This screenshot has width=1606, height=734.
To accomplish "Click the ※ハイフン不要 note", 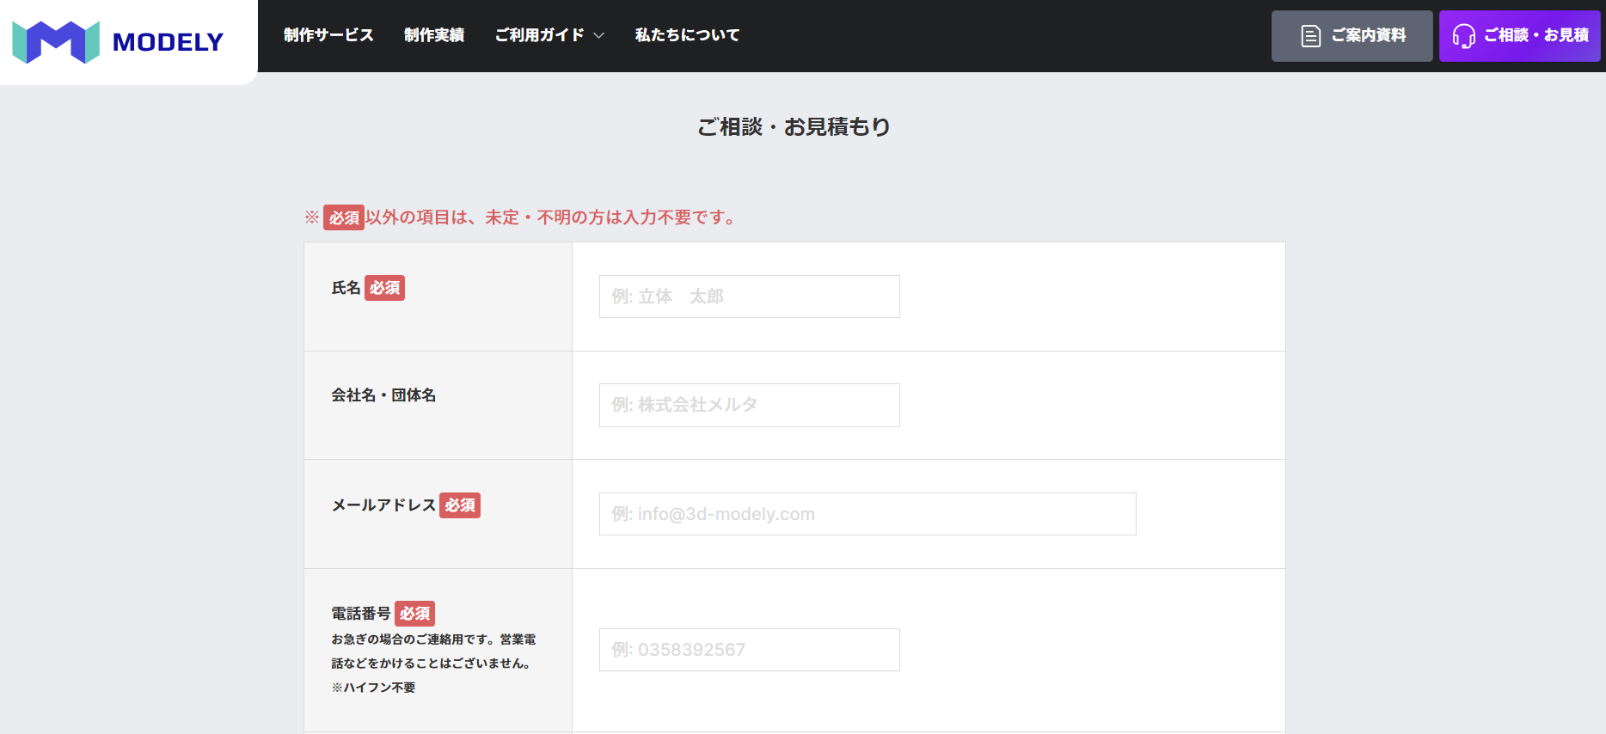I will click(373, 688).
